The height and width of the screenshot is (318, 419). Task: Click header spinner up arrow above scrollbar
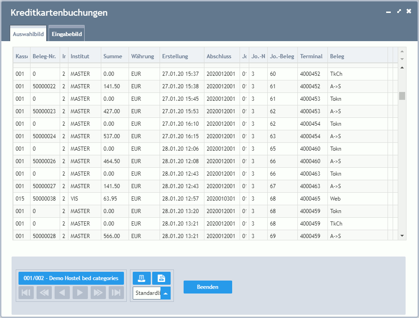click(402, 51)
